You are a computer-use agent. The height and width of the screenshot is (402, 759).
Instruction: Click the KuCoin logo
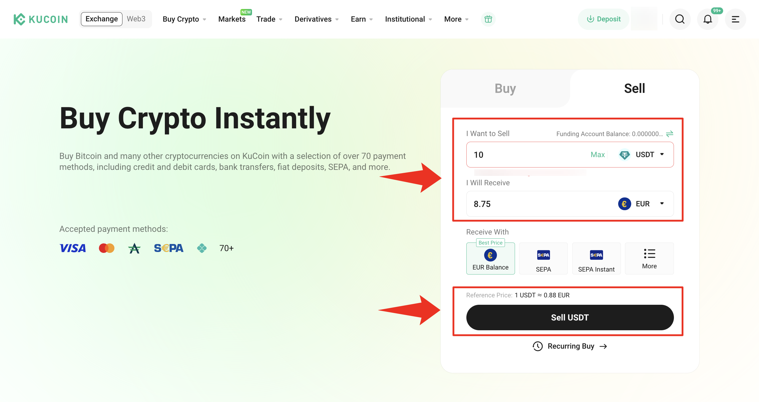point(41,19)
